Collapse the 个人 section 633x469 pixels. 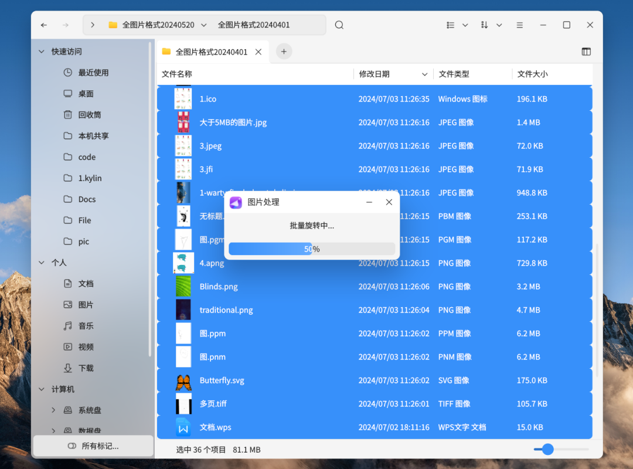point(42,263)
